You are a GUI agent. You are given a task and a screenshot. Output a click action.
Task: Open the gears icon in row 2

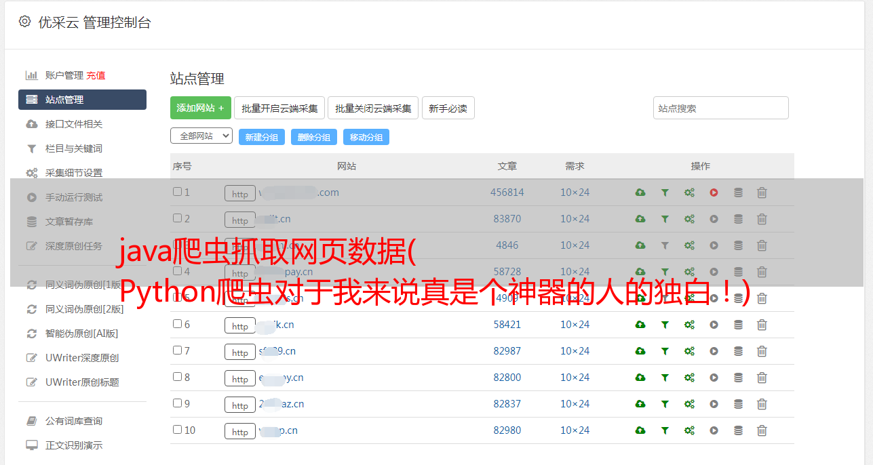(x=689, y=219)
